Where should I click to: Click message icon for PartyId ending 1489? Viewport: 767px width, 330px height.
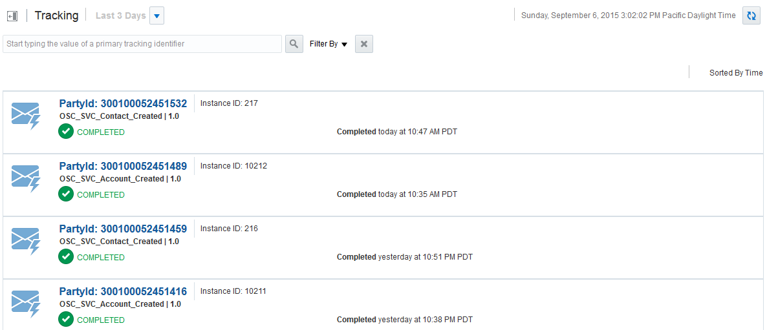pos(25,179)
